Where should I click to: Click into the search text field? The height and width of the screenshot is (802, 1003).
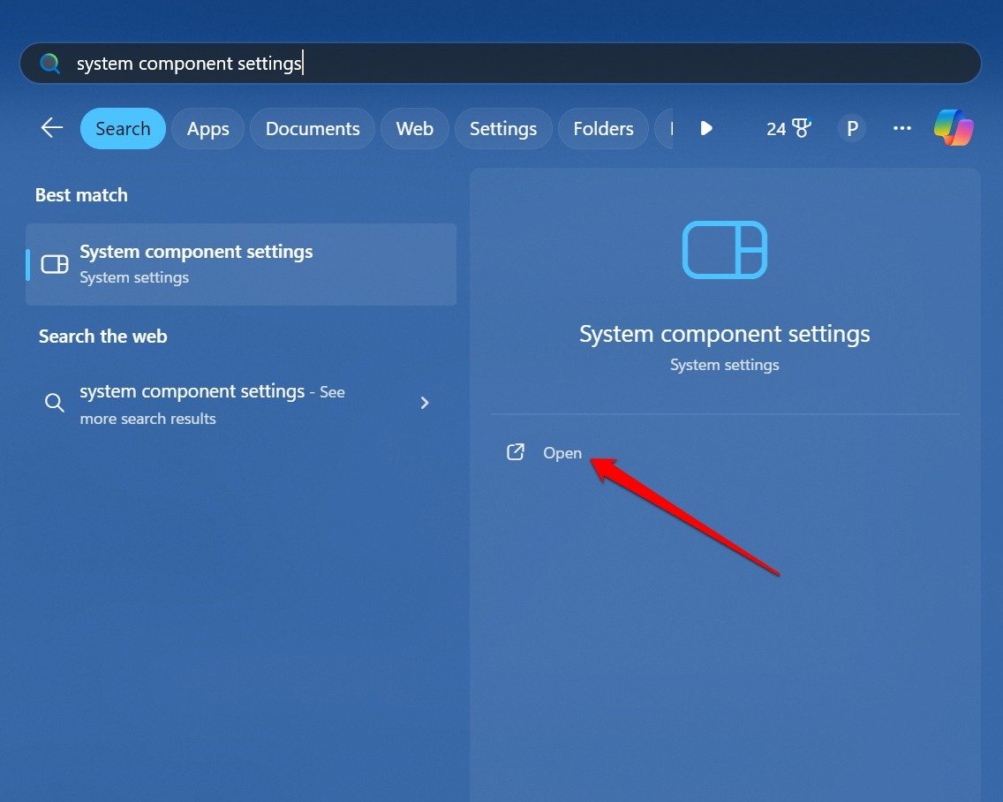(501, 63)
